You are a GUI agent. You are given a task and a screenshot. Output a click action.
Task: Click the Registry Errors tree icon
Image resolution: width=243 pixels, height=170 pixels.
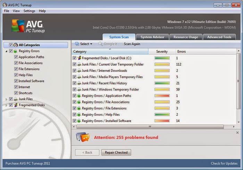coord(15,51)
